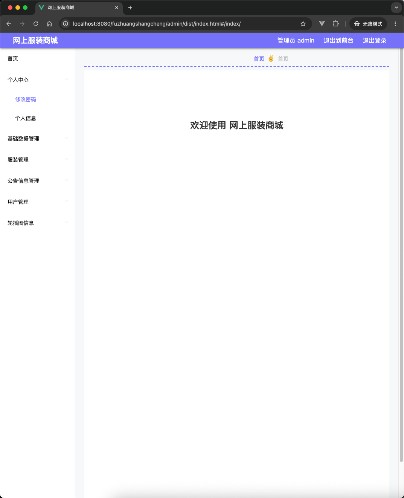Click the page vertical scrollbar
Viewport: 404px width, 498px height.
point(401,255)
